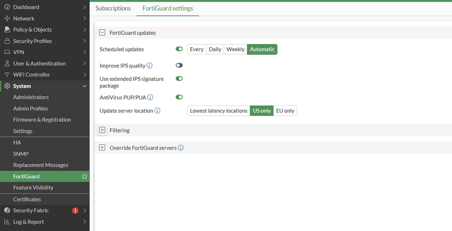This screenshot has width=452, height=231.
Task: Expand the WiFi Controller chevron
Action: 85,74
